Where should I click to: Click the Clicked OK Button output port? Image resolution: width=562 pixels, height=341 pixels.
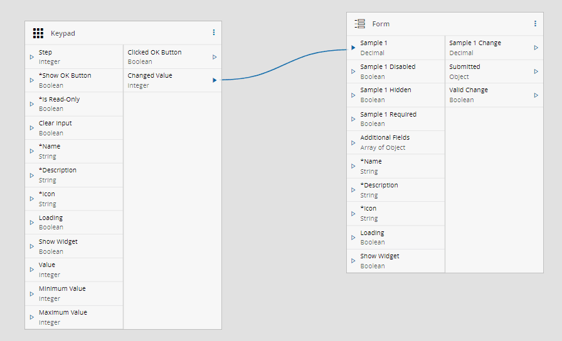(215, 57)
